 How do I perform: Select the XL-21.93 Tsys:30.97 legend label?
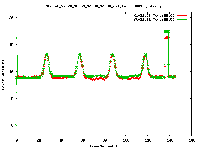coord(154,16)
